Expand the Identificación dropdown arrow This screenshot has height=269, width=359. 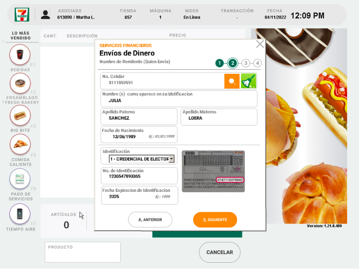171,159
